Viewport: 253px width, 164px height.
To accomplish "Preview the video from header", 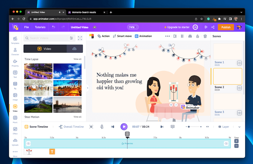I will point(206,27).
